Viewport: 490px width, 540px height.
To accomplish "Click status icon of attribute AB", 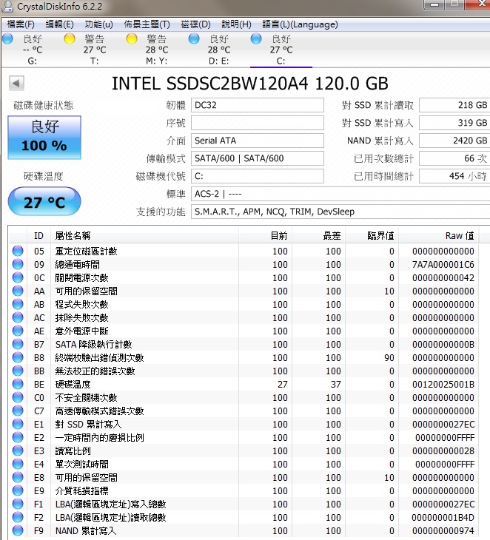I will (18, 305).
